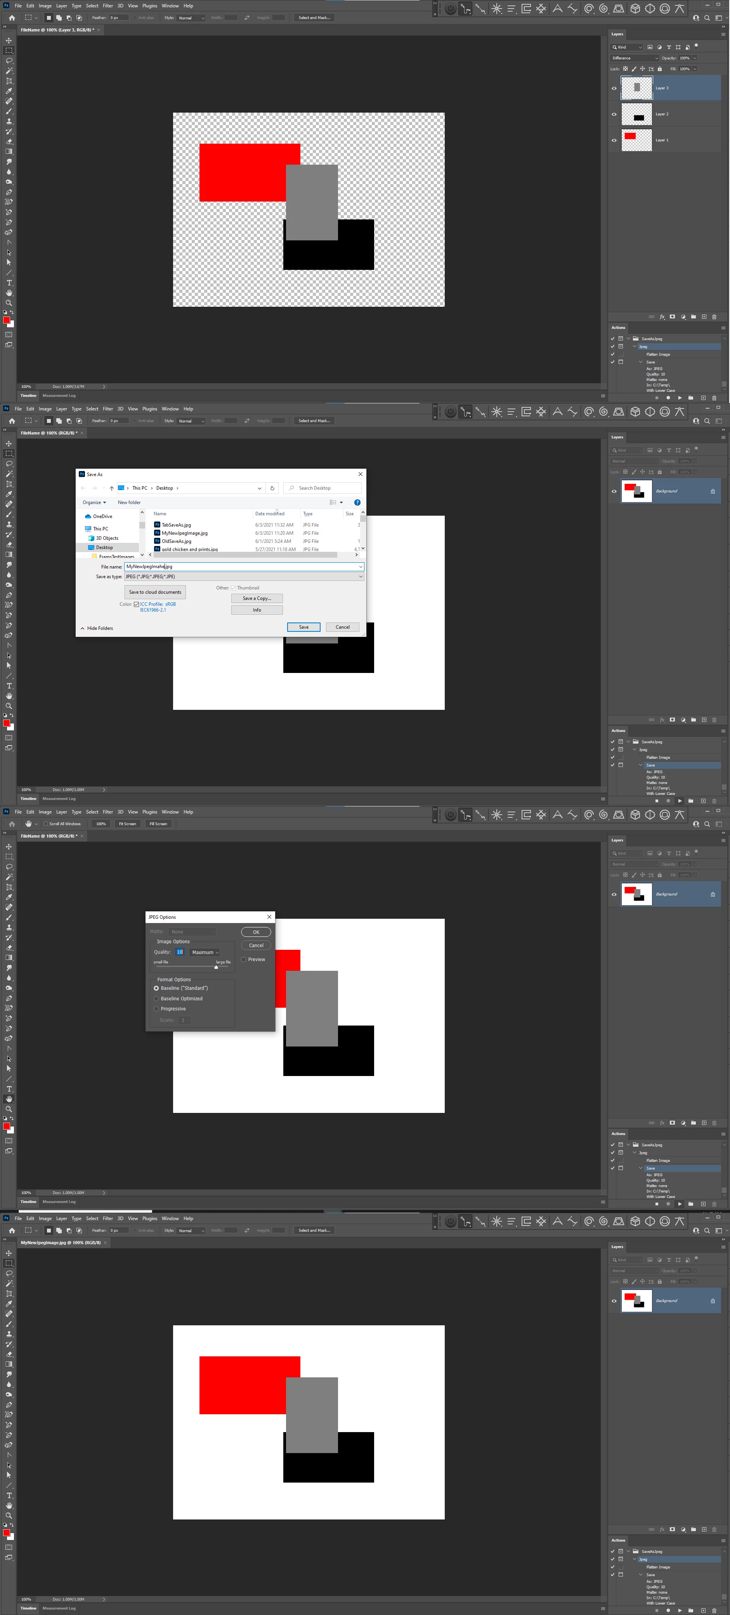Click the Search Desktop field
The height and width of the screenshot is (1615, 730).
pos(322,488)
